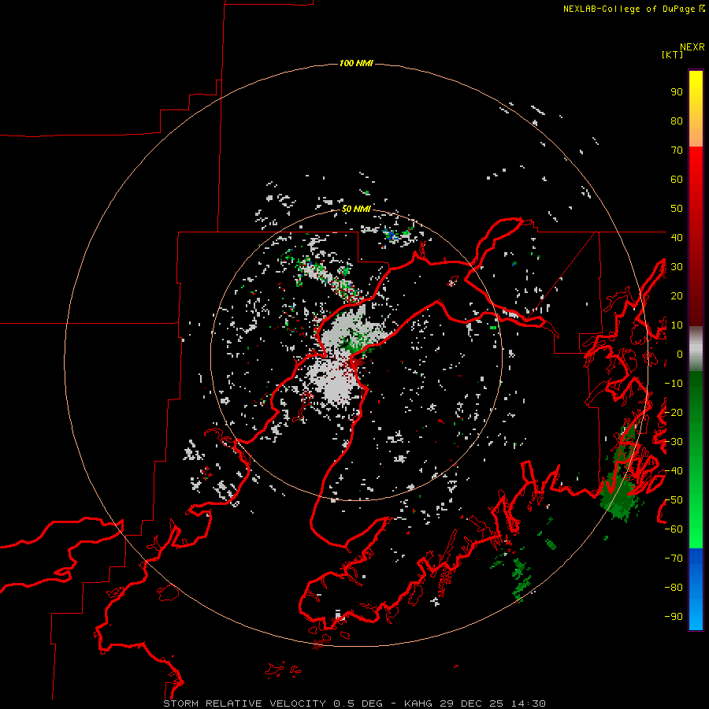
Task: Click the -90 value on velocity scale
Action: coord(674,617)
